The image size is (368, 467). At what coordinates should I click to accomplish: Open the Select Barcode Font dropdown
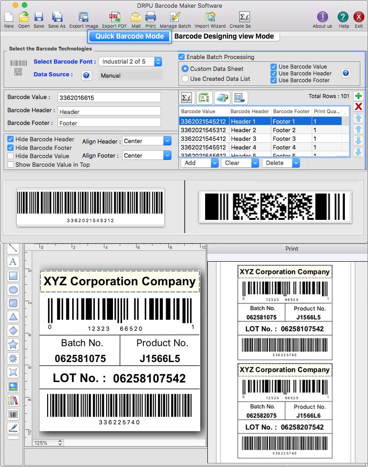[130, 62]
